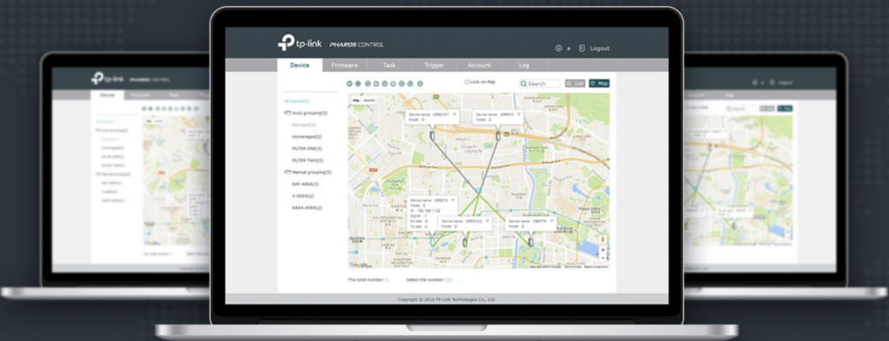889x341 pixels.
Task: Select the FILTER ONE(5) group
Action: pyautogui.click(x=306, y=148)
